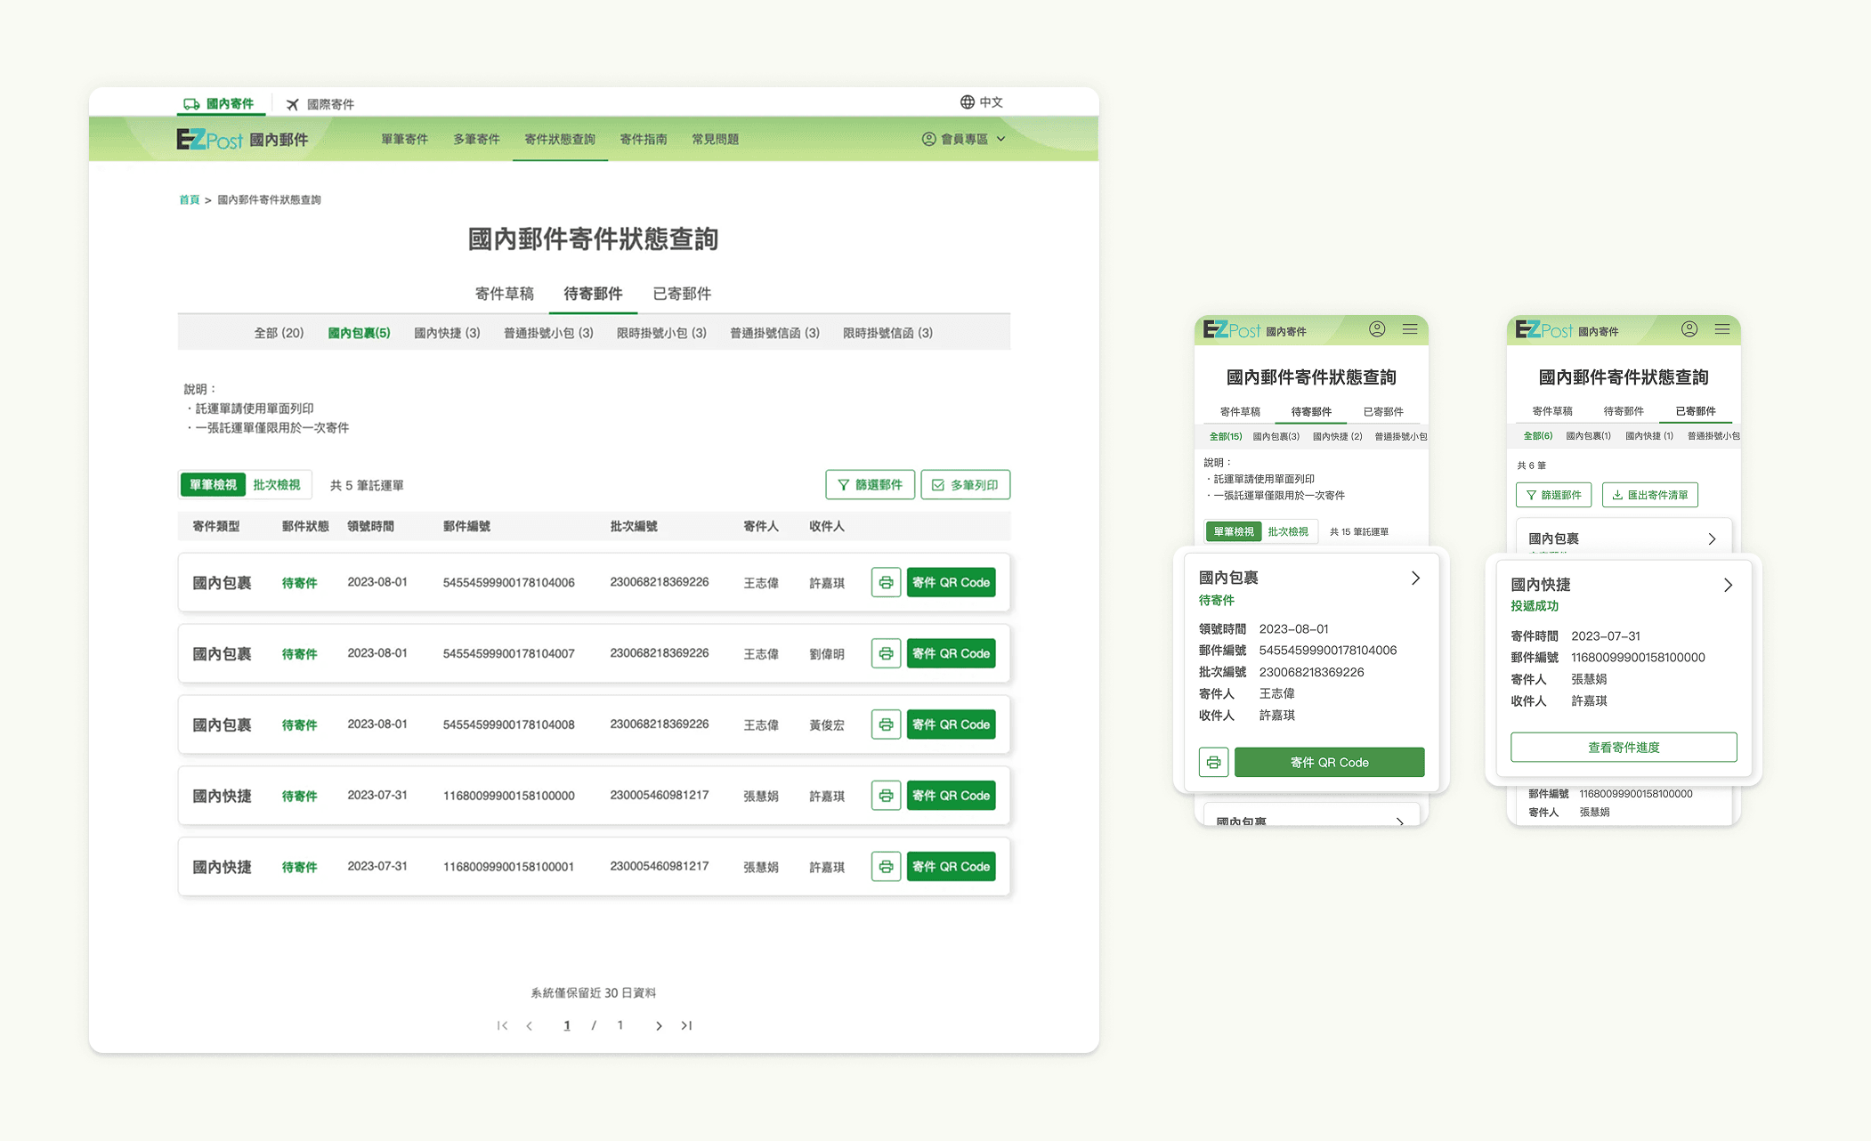This screenshot has width=1871, height=1141.
Task: Click 篩選郵件 button on desktop
Action: pos(870,485)
